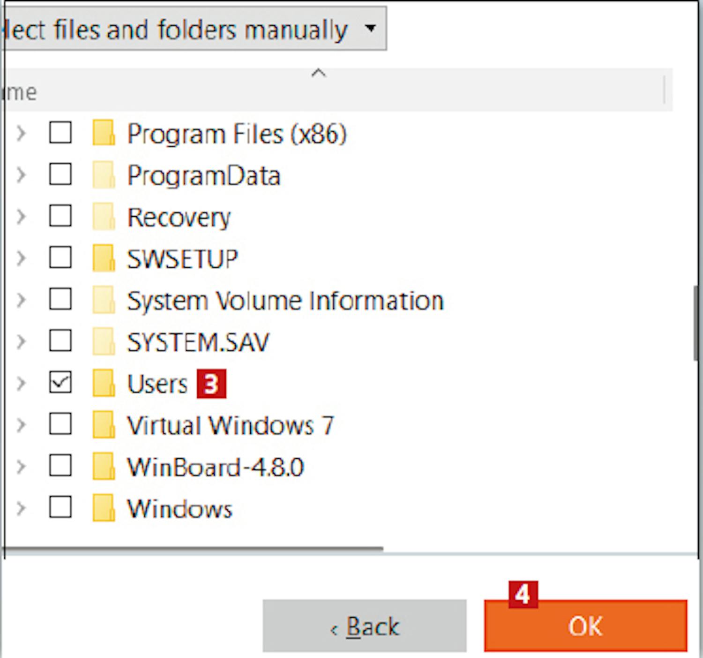
Task: Click the System Volume Information folder icon
Action: click(104, 300)
